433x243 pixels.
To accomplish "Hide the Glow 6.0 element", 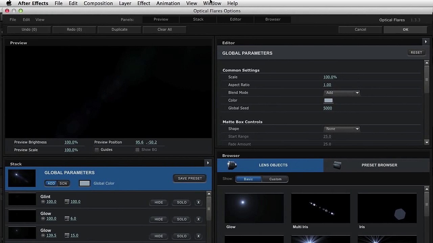I will 159,219.
